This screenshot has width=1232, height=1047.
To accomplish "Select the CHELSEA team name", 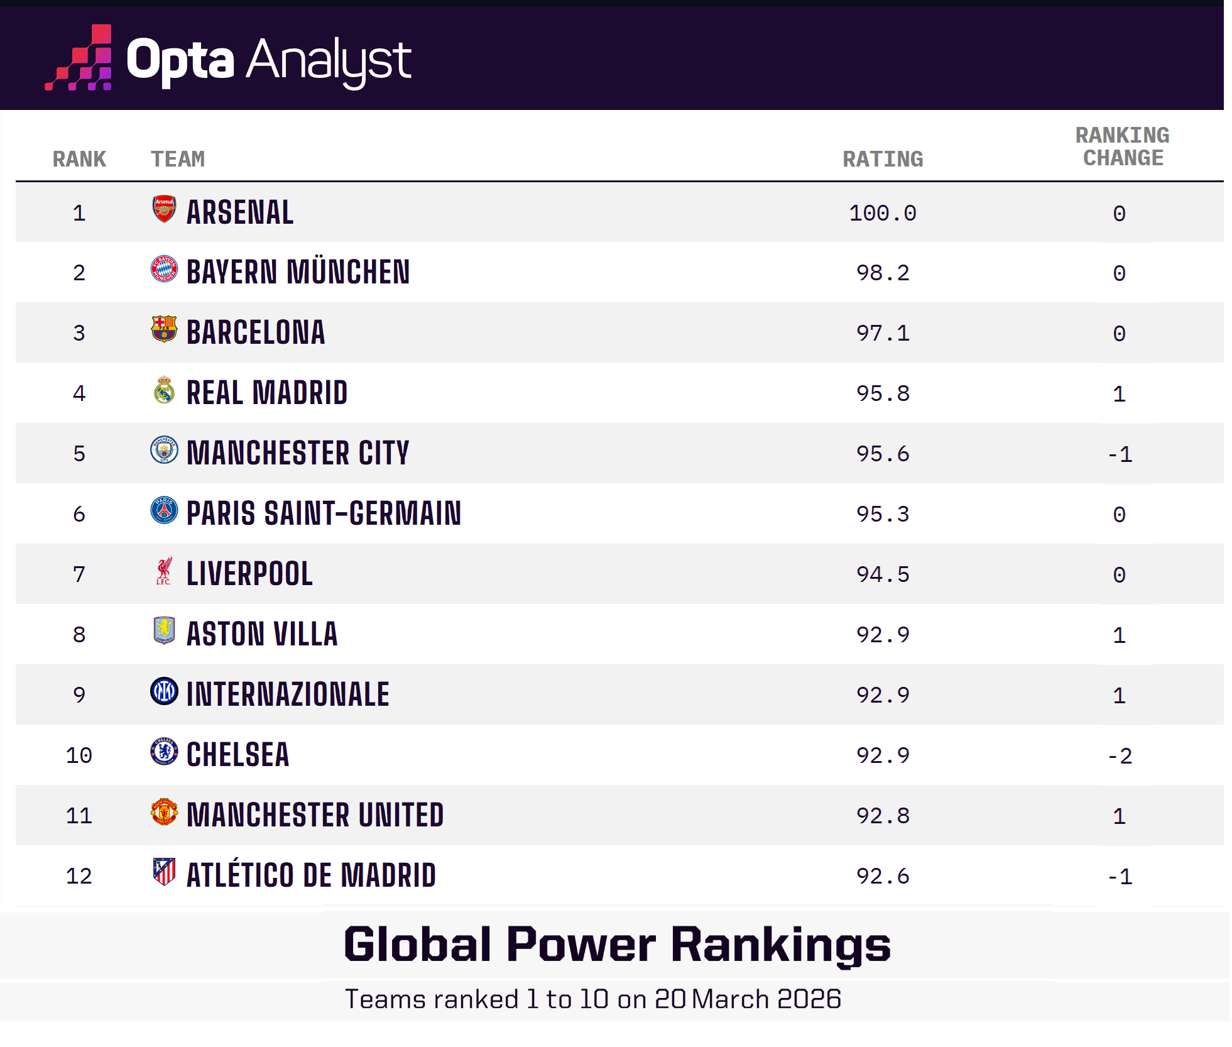I will coord(238,755).
